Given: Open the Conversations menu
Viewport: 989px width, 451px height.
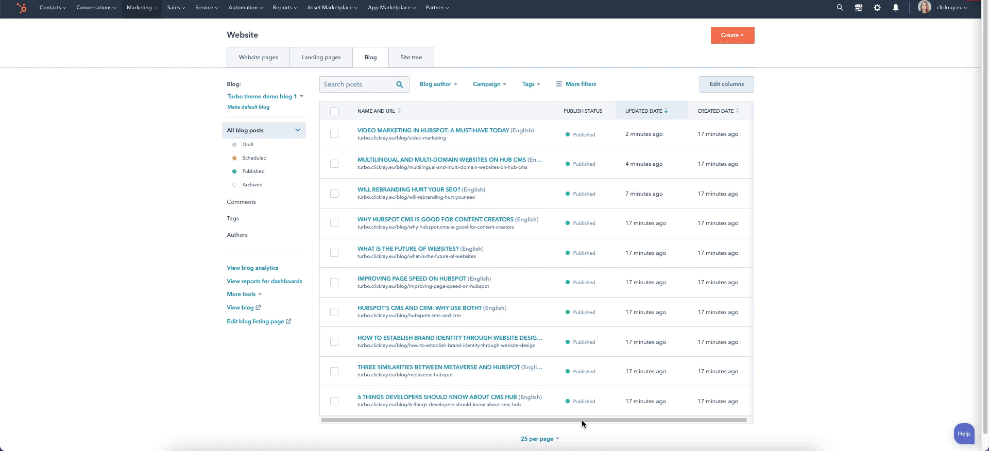Looking at the screenshot, I should click(x=96, y=8).
